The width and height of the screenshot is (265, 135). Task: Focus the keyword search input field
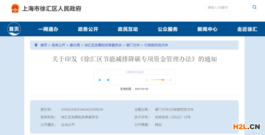coord(228,7)
